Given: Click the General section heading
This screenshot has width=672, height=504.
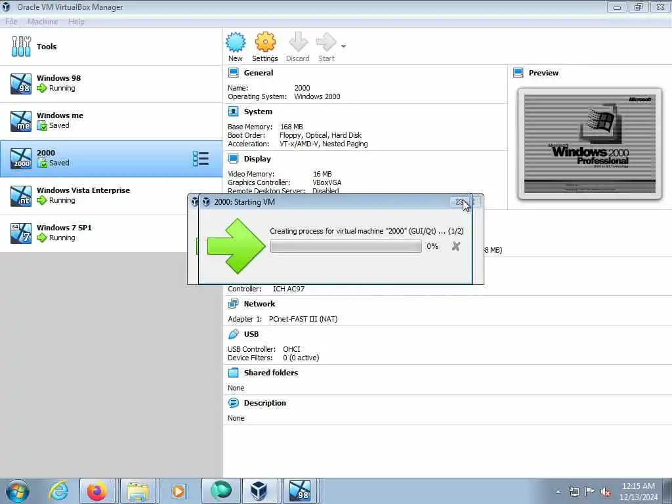Looking at the screenshot, I should pyautogui.click(x=259, y=73).
